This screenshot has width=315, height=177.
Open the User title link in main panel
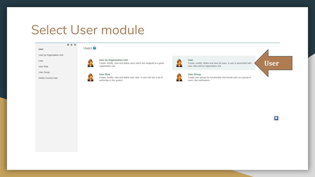click(x=190, y=60)
